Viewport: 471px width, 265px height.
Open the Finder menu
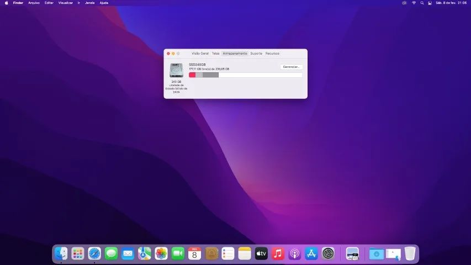pyautogui.click(x=18, y=3)
